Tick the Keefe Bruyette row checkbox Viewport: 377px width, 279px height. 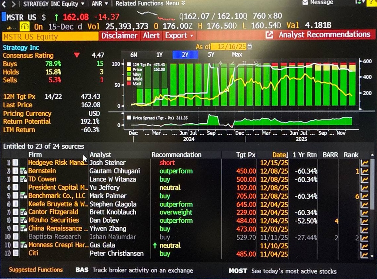tap(15, 204)
